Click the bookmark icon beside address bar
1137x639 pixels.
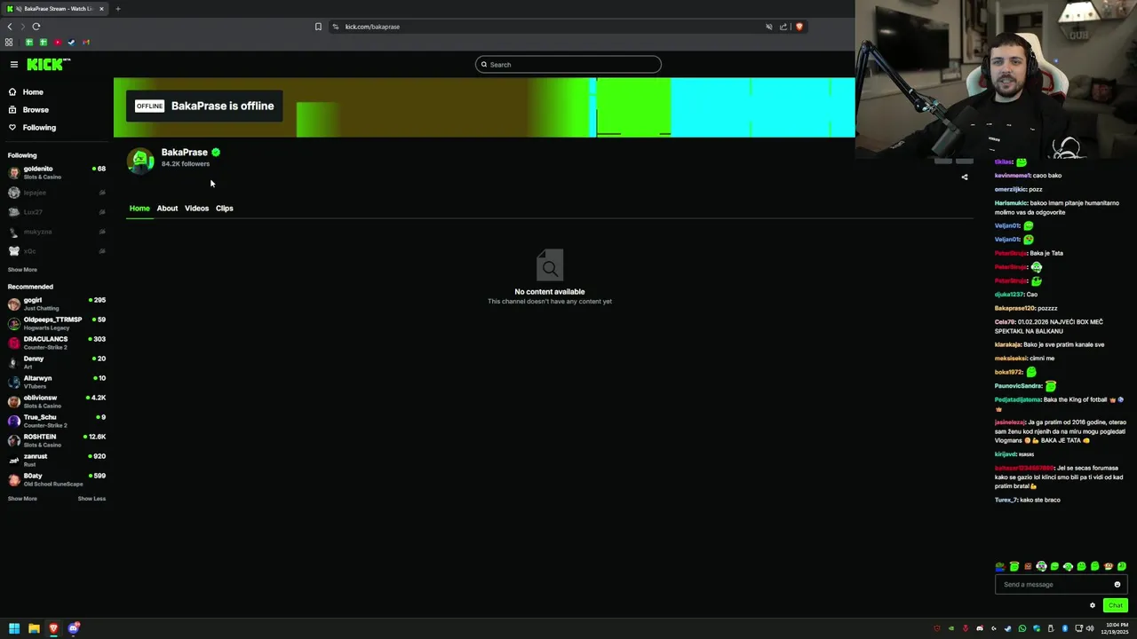pos(318,27)
